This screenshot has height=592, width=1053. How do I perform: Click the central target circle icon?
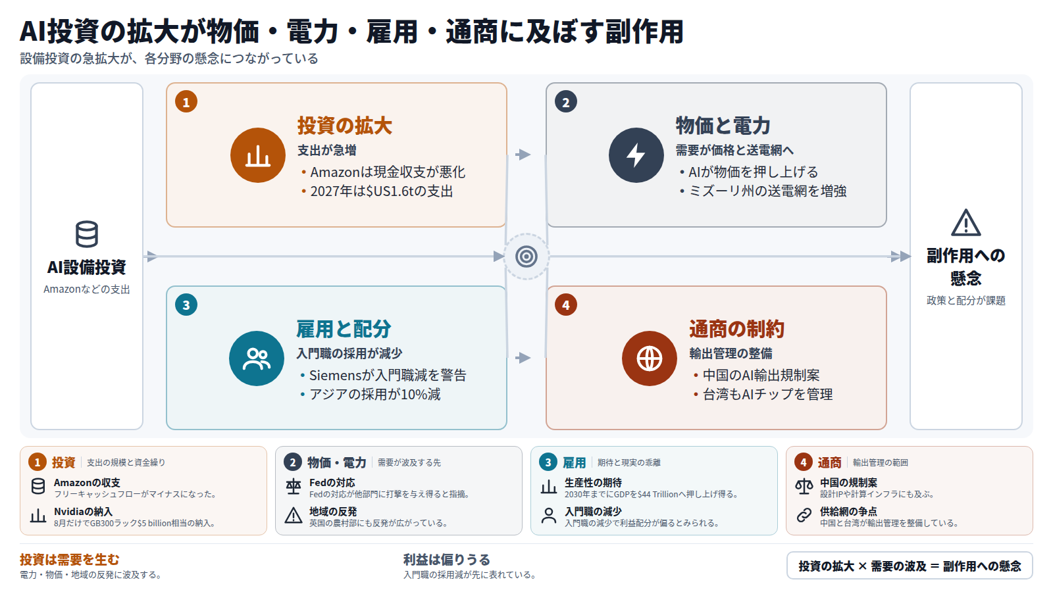(x=526, y=257)
